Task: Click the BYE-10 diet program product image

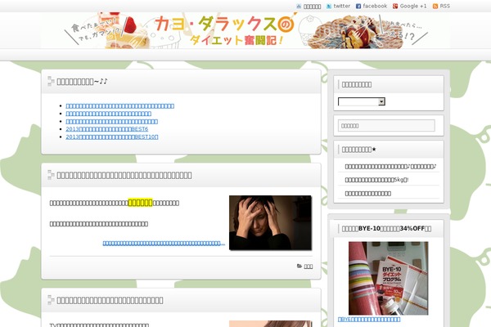Action: (x=388, y=278)
